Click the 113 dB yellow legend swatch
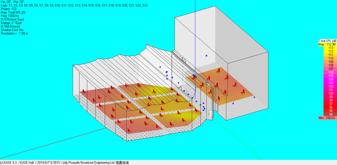 (328, 48)
